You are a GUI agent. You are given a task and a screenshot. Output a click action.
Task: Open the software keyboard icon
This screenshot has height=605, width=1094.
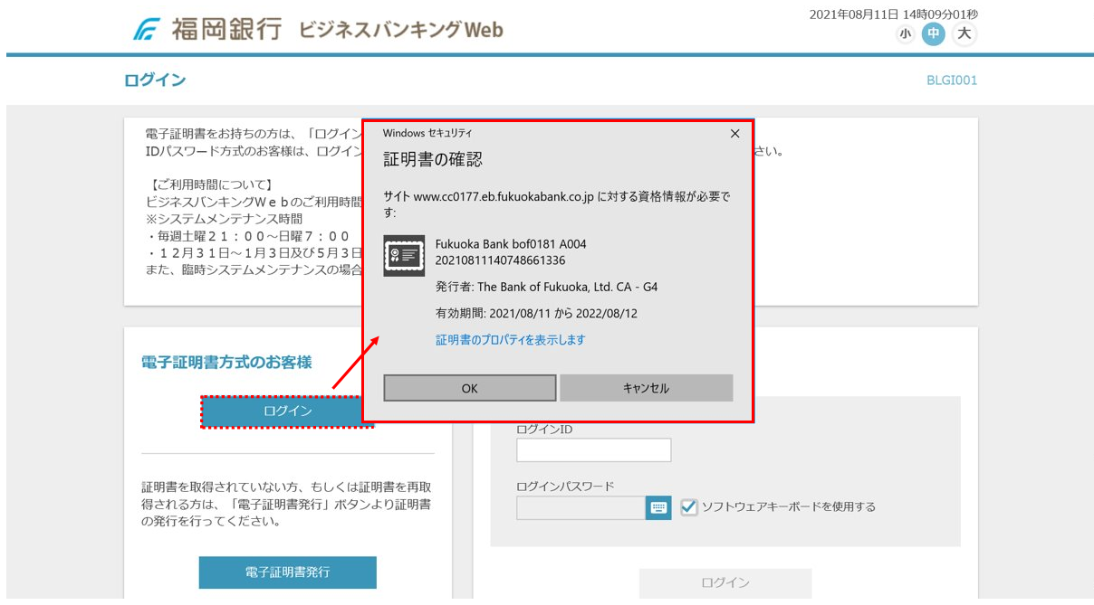(658, 507)
